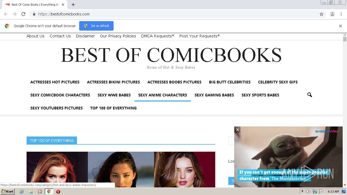The image size is (347, 195).
Task: Open the site search magnifier icon
Action: (x=310, y=95)
